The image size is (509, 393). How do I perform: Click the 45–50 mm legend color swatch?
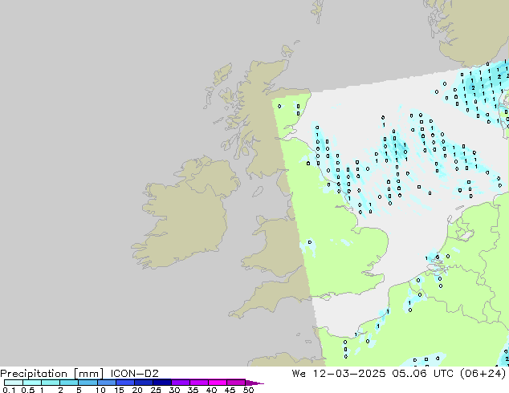236,383
